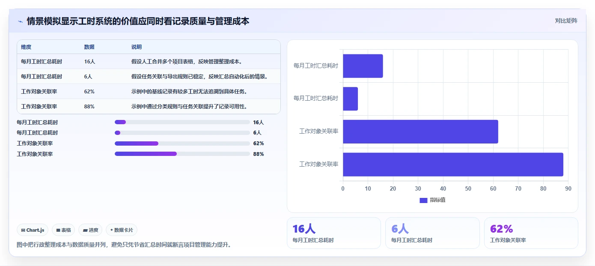Open the 6人 data card
595x266 pixels.
(432, 233)
